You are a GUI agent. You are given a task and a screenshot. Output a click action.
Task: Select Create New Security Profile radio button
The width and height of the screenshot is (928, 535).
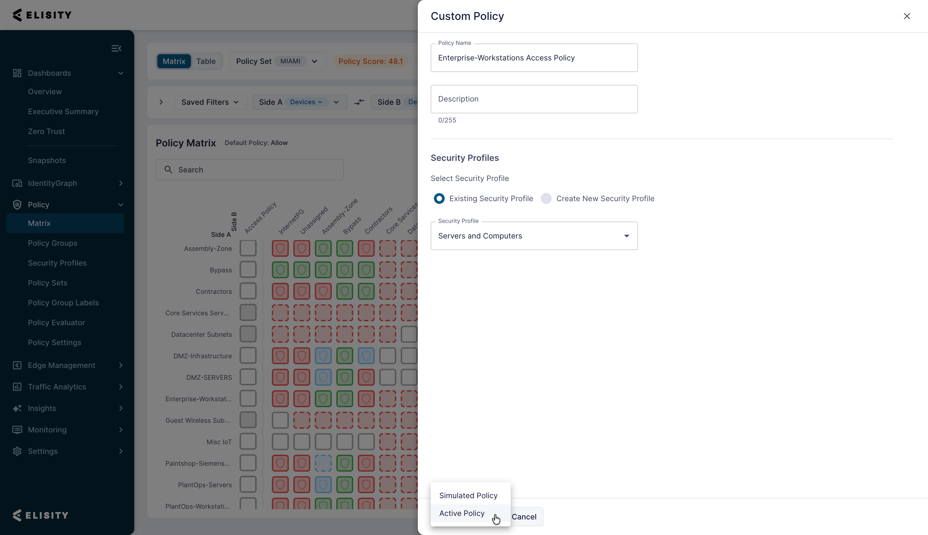[x=546, y=199]
